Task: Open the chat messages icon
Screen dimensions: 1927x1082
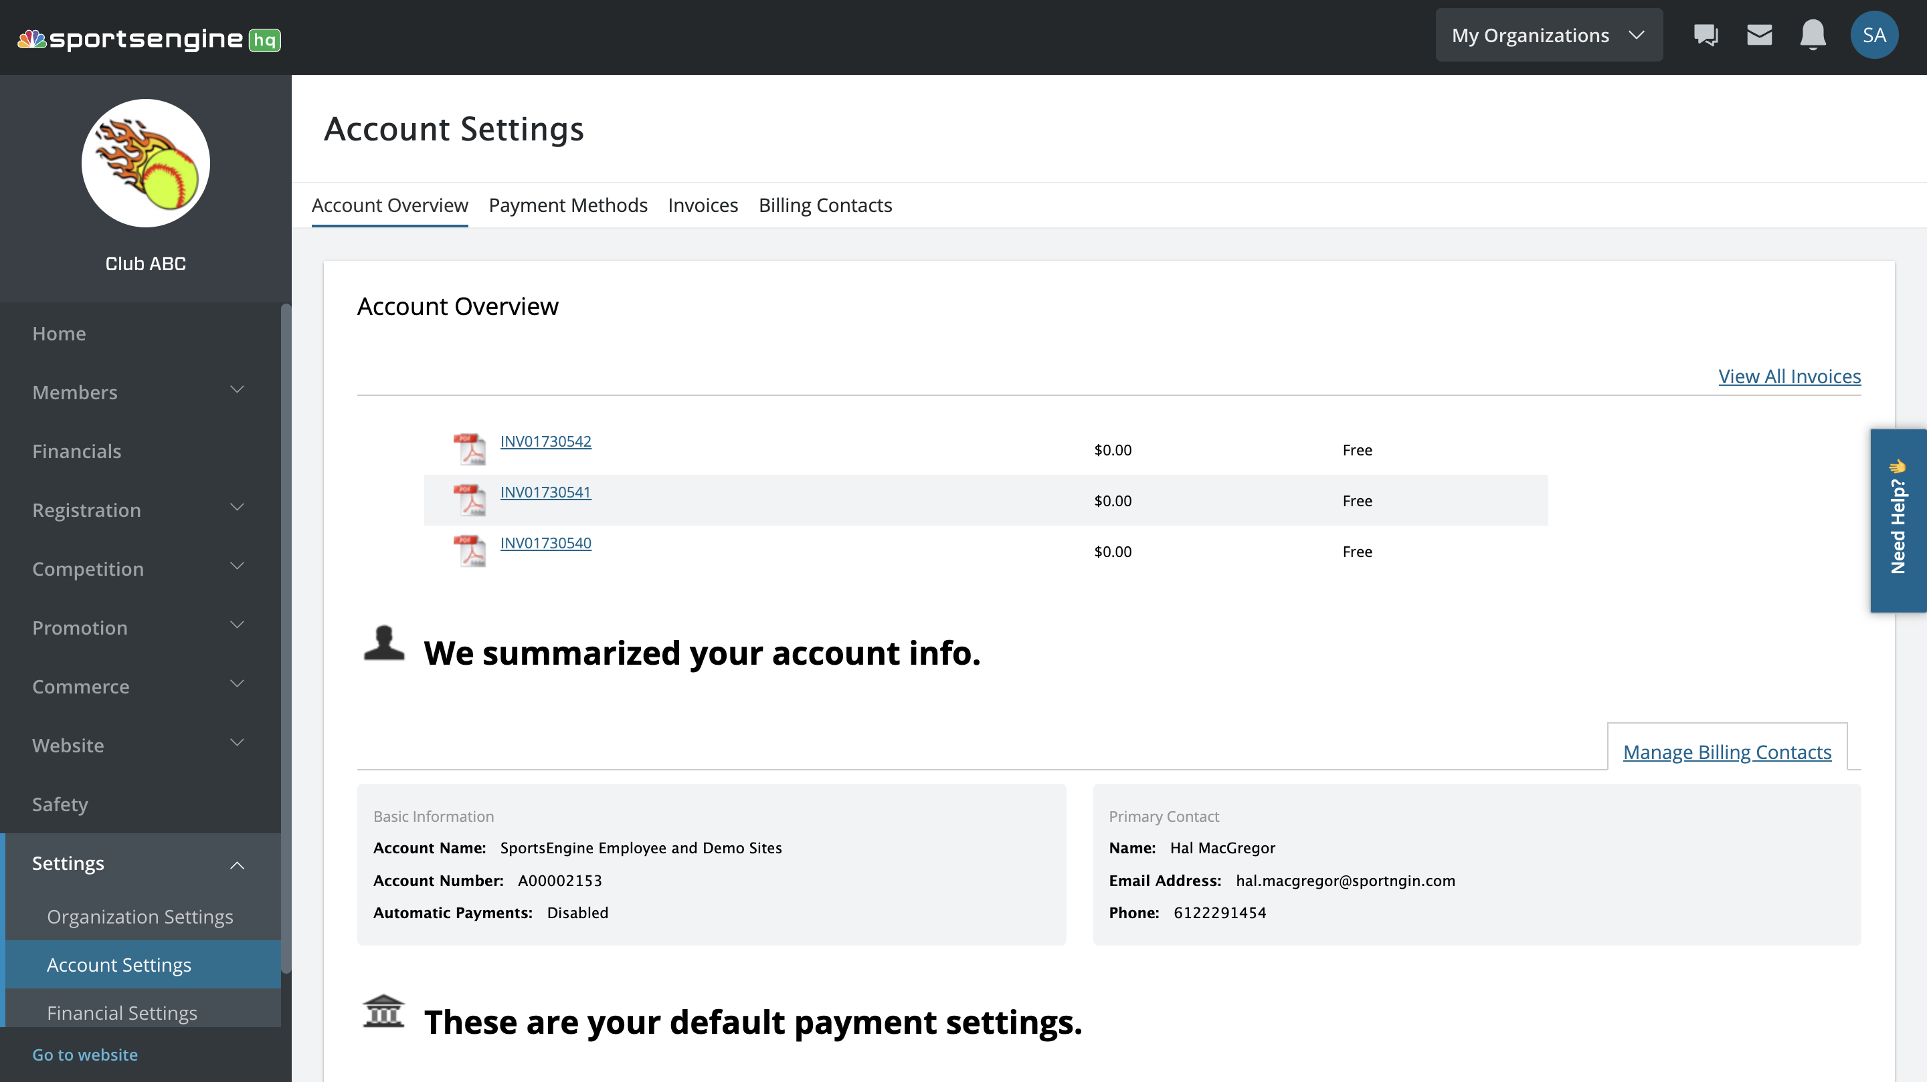Action: tap(1706, 35)
